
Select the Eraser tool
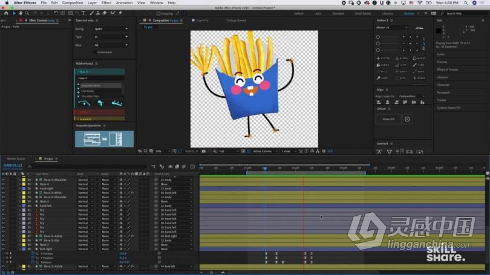tap(105, 13)
